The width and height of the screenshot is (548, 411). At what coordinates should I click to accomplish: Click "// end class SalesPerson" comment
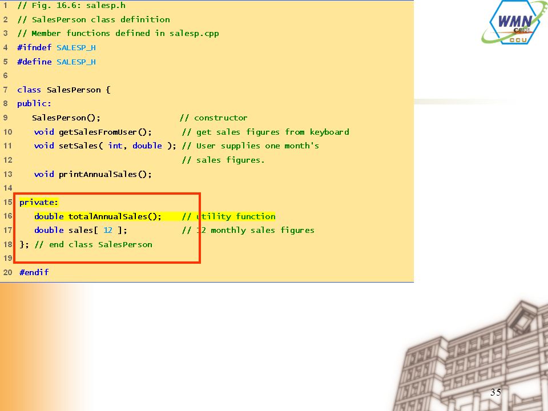93,244
